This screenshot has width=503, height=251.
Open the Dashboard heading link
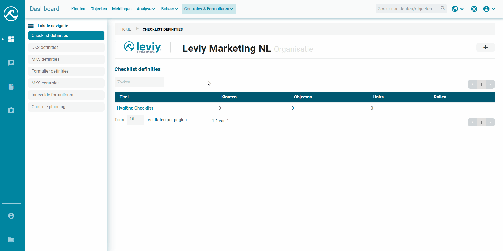tap(45, 9)
